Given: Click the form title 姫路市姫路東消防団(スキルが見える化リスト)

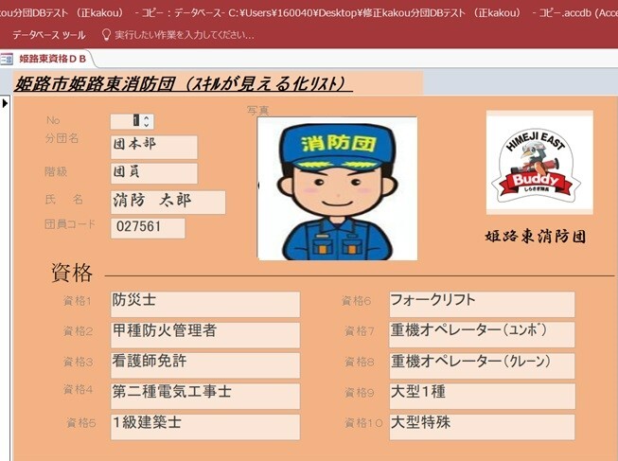Looking at the screenshot, I should pos(184,83).
